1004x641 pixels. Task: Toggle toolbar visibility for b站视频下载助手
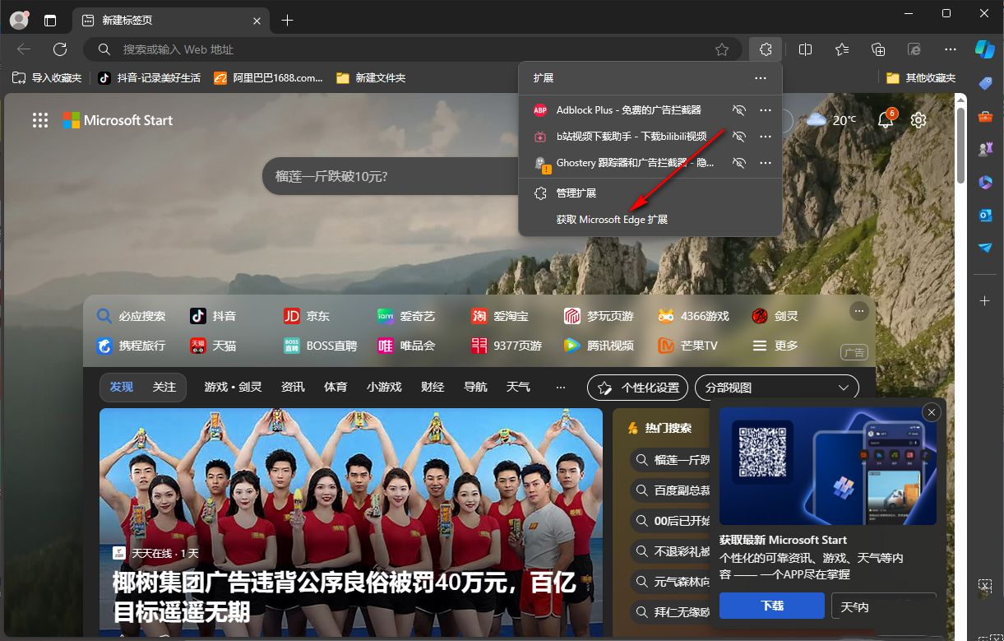click(738, 137)
